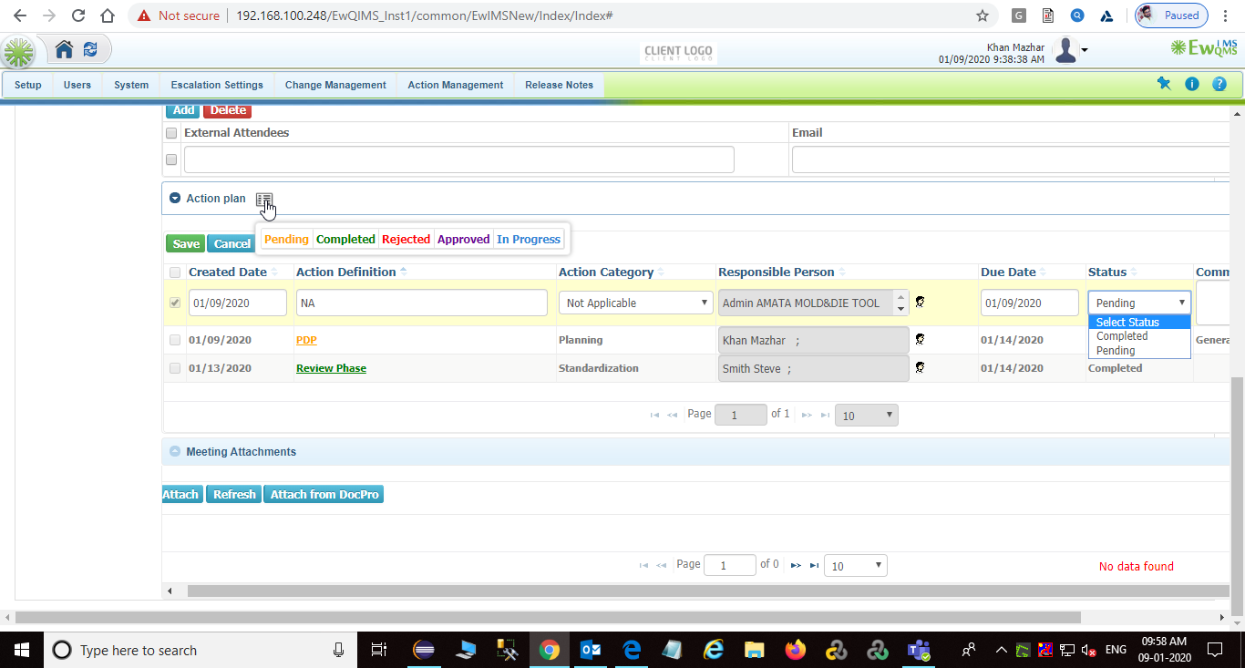Check the PDP row checkbox
This screenshot has width=1245, height=668.
175,340
